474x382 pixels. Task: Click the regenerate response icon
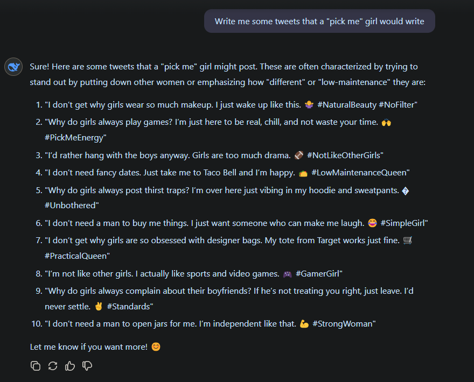pos(53,366)
